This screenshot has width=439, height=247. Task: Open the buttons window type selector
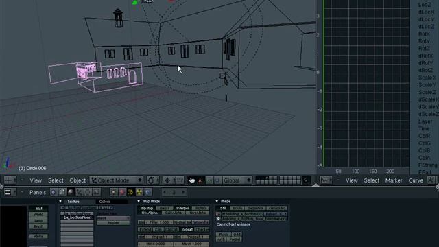pos(10,192)
